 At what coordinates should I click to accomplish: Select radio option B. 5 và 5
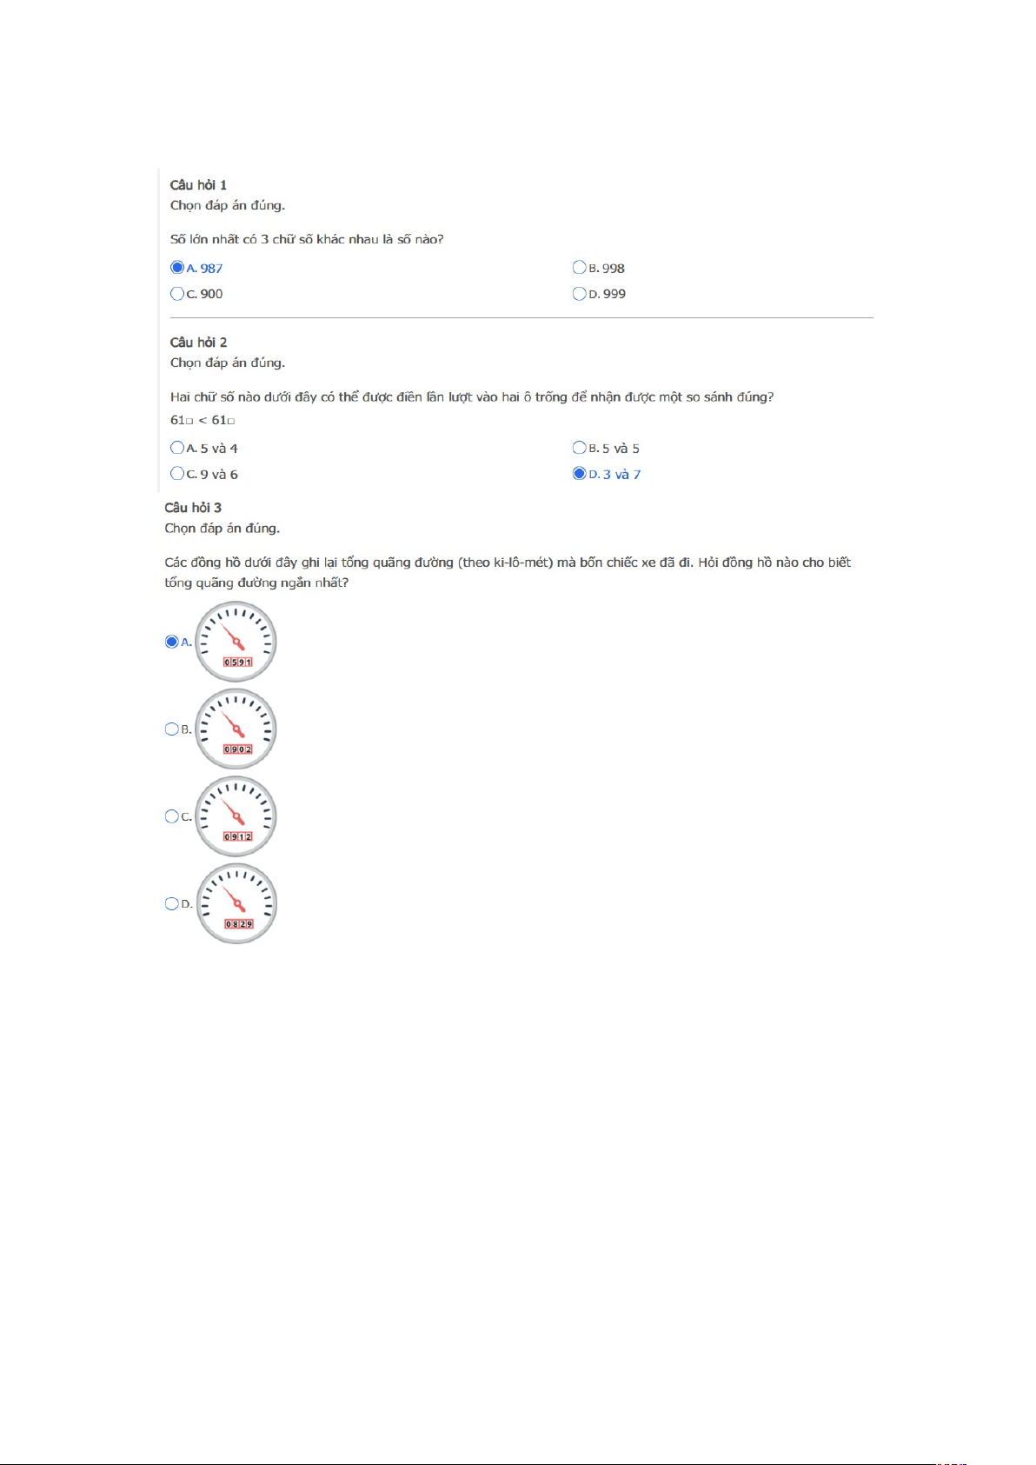tap(579, 448)
